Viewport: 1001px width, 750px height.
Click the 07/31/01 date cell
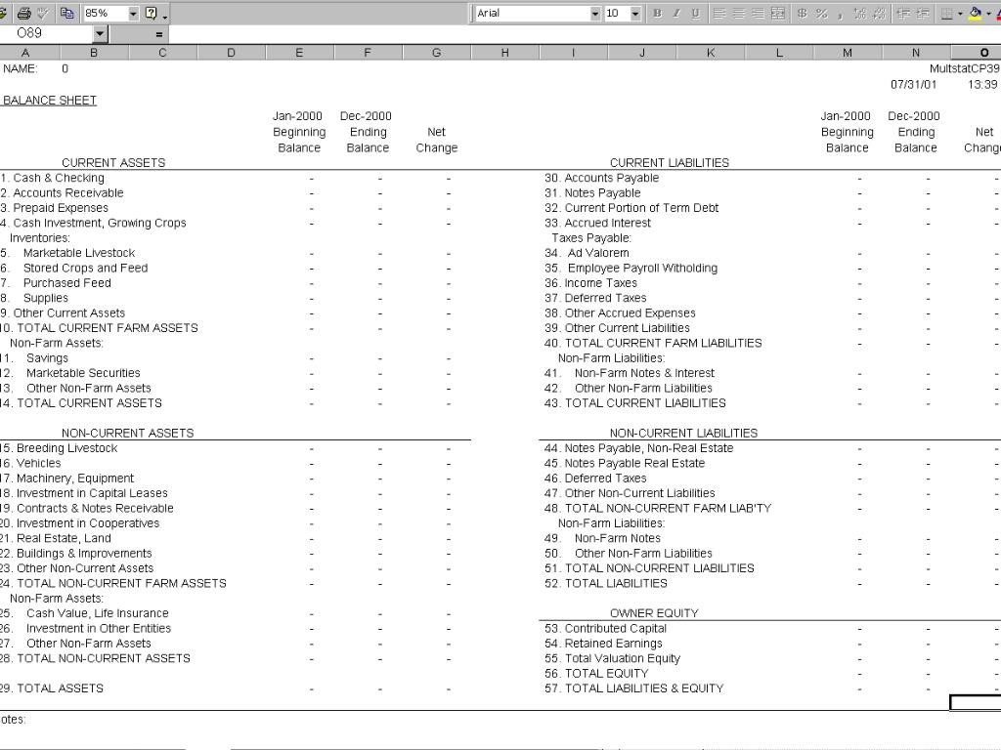(x=914, y=84)
